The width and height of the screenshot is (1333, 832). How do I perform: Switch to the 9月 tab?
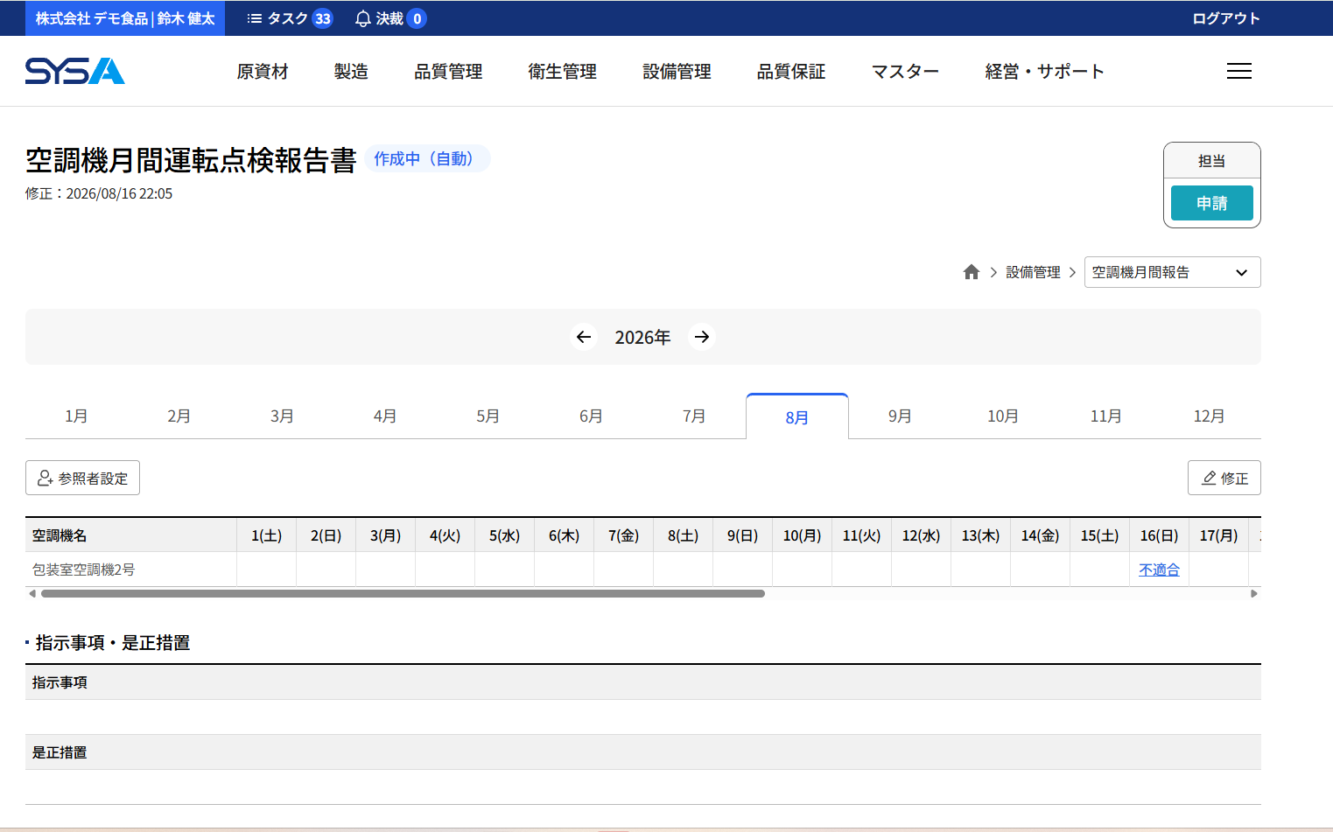pyautogui.click(x=900, y=416)
